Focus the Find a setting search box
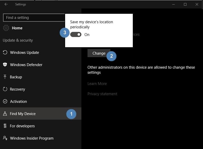Screen dimensions: 203x149 [x=34, y=18]
